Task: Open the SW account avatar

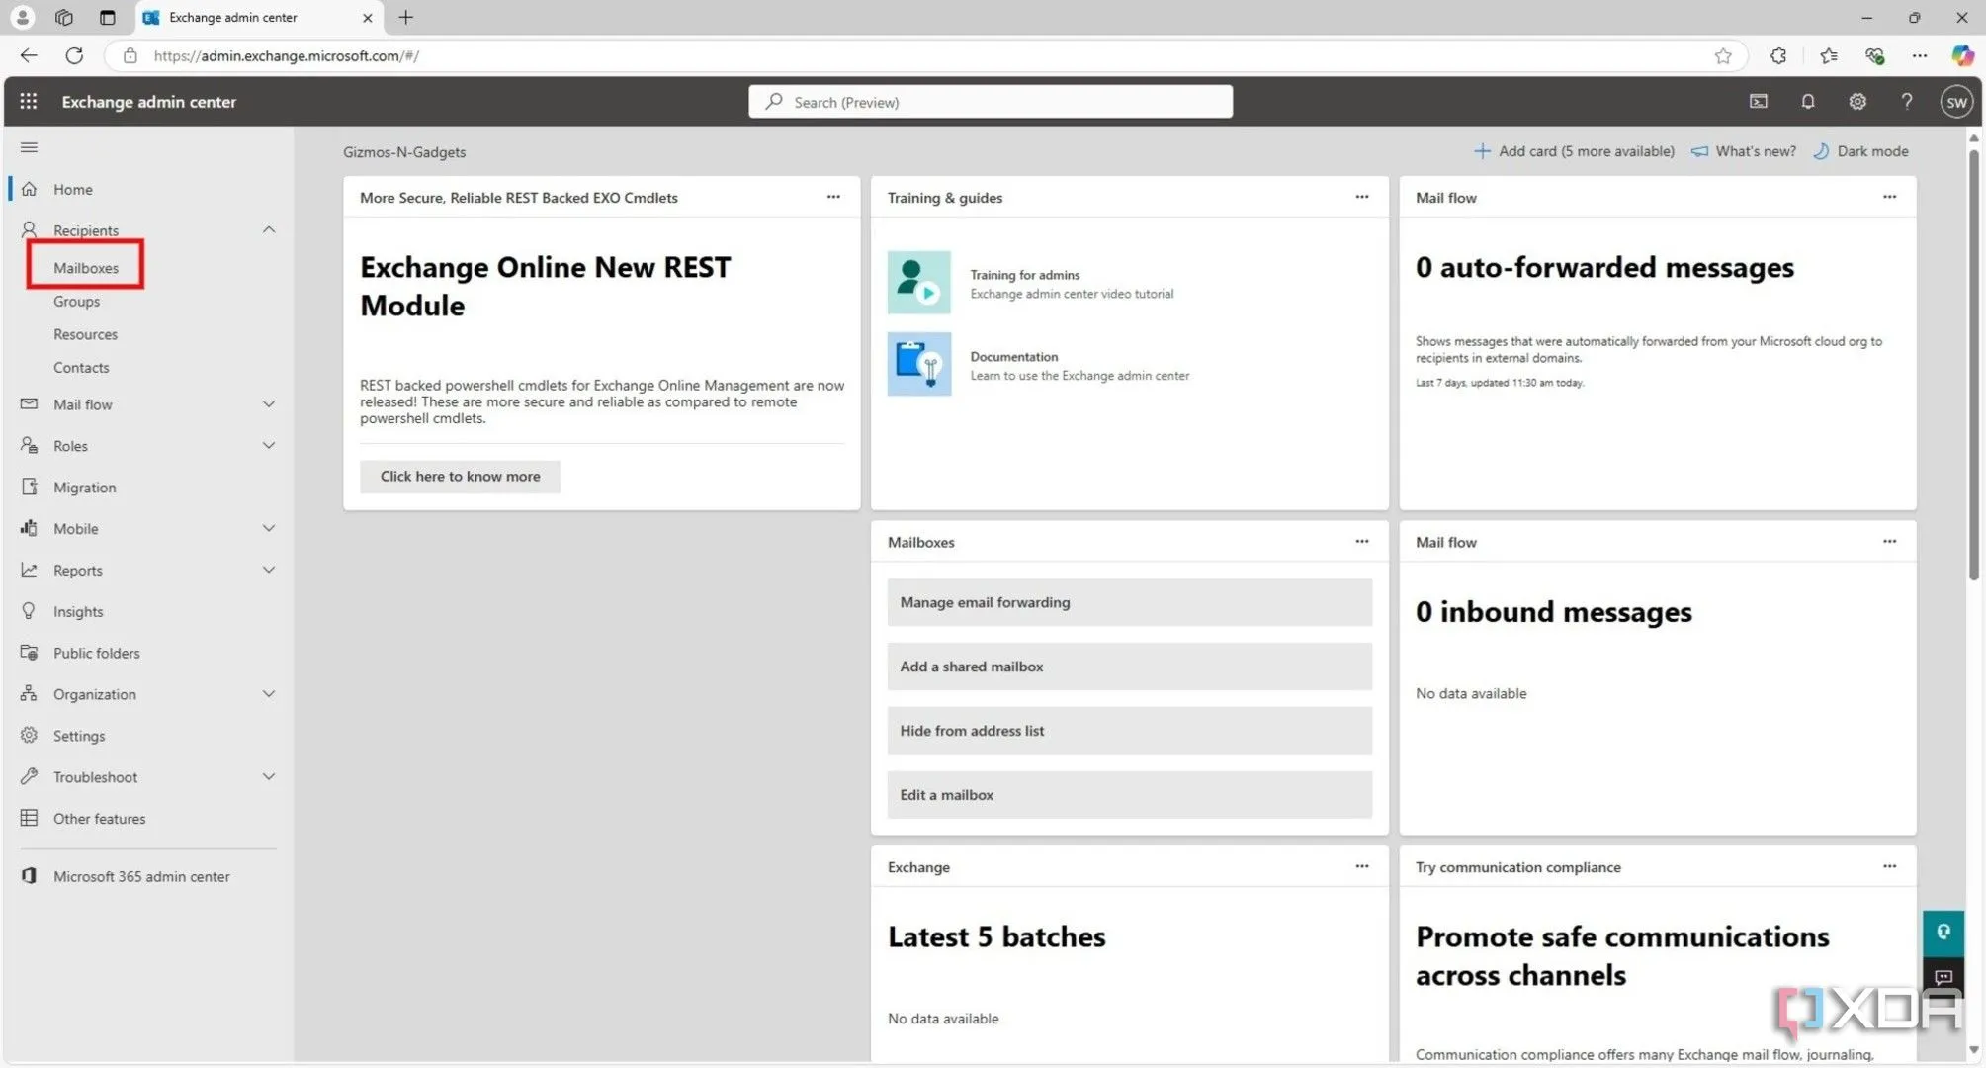Action: tap(1956, 102)
